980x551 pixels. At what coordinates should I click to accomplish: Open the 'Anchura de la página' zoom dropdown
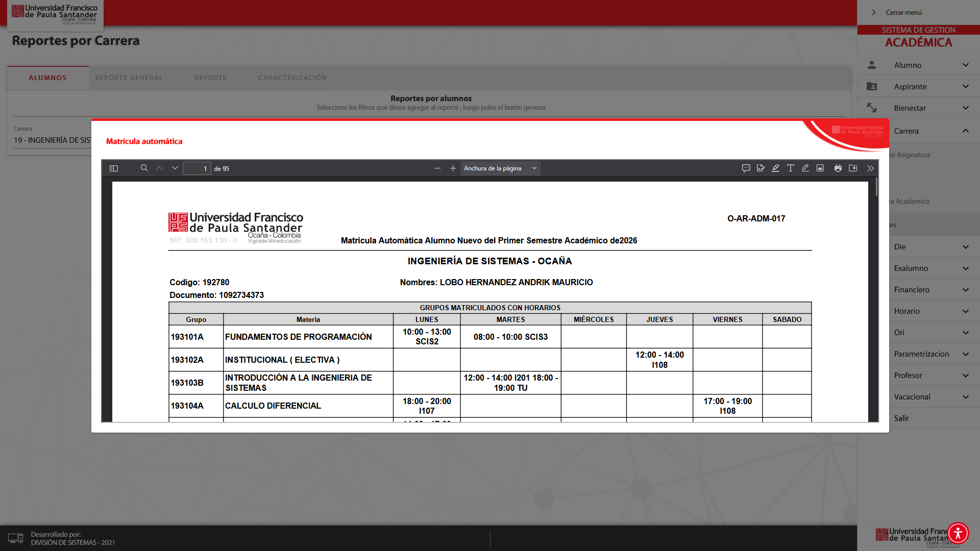tap(500, 168)
